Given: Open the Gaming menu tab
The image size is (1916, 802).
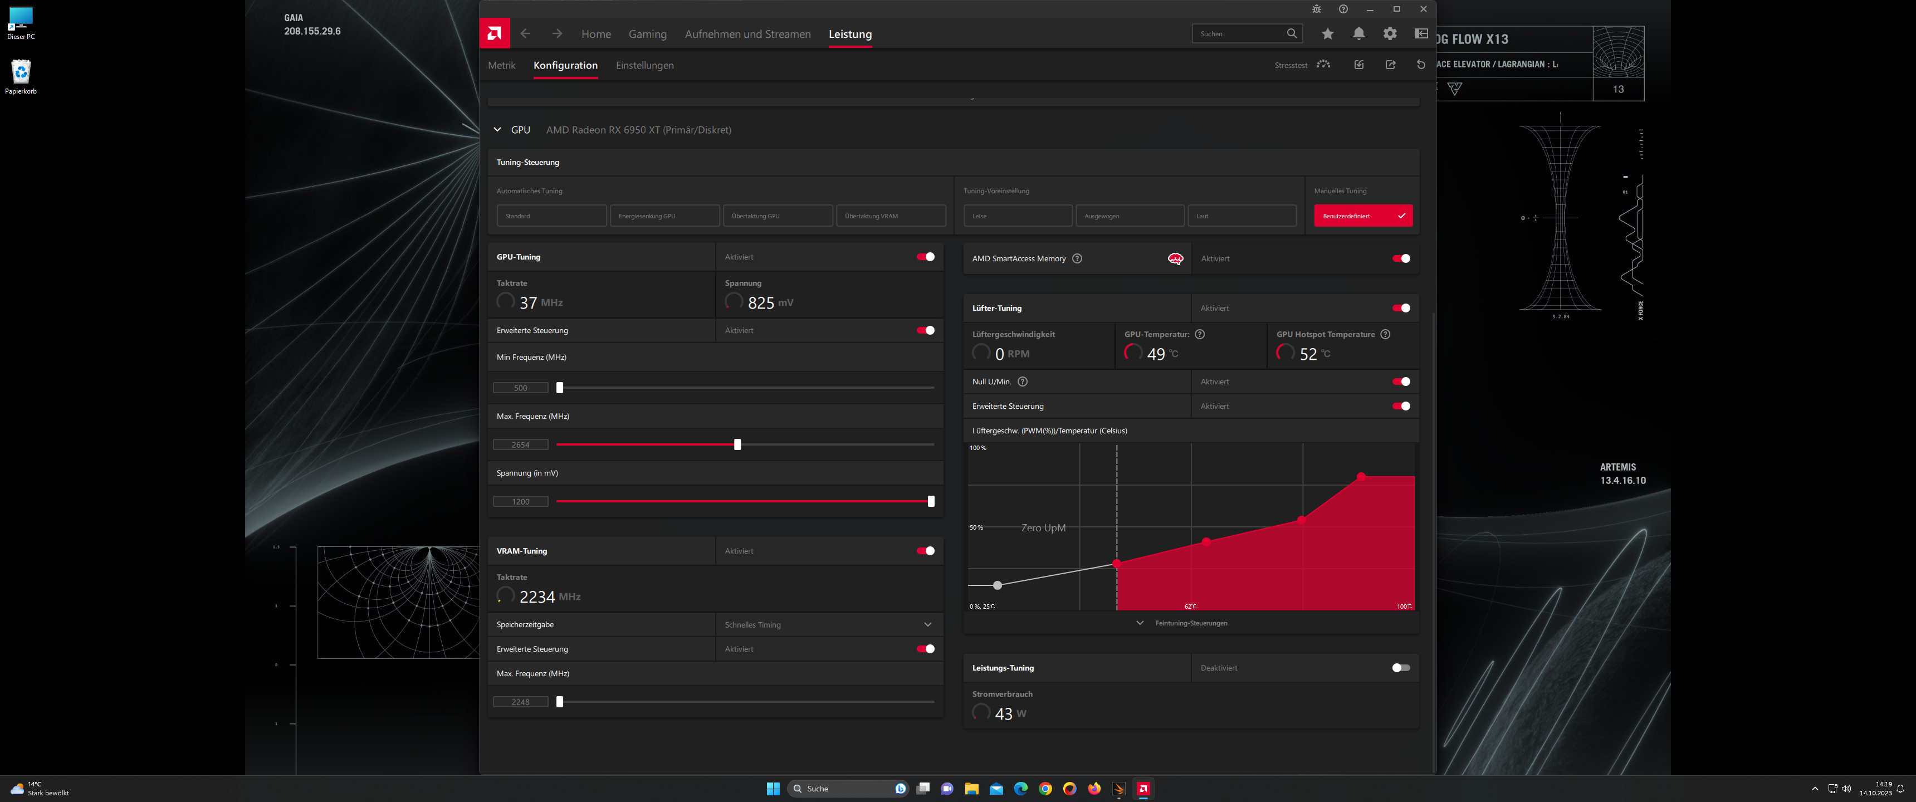Looking at the screenshot, I should click(647, 34).
